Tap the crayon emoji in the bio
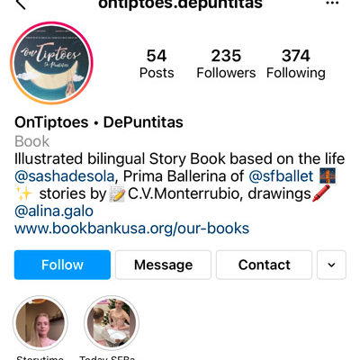The width and height of the screenshot is (360, 360). 321,193
